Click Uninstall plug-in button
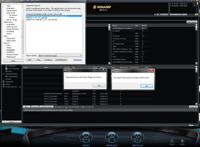The width and height of the screenshot is (200, 147). [x=61, y=60]
